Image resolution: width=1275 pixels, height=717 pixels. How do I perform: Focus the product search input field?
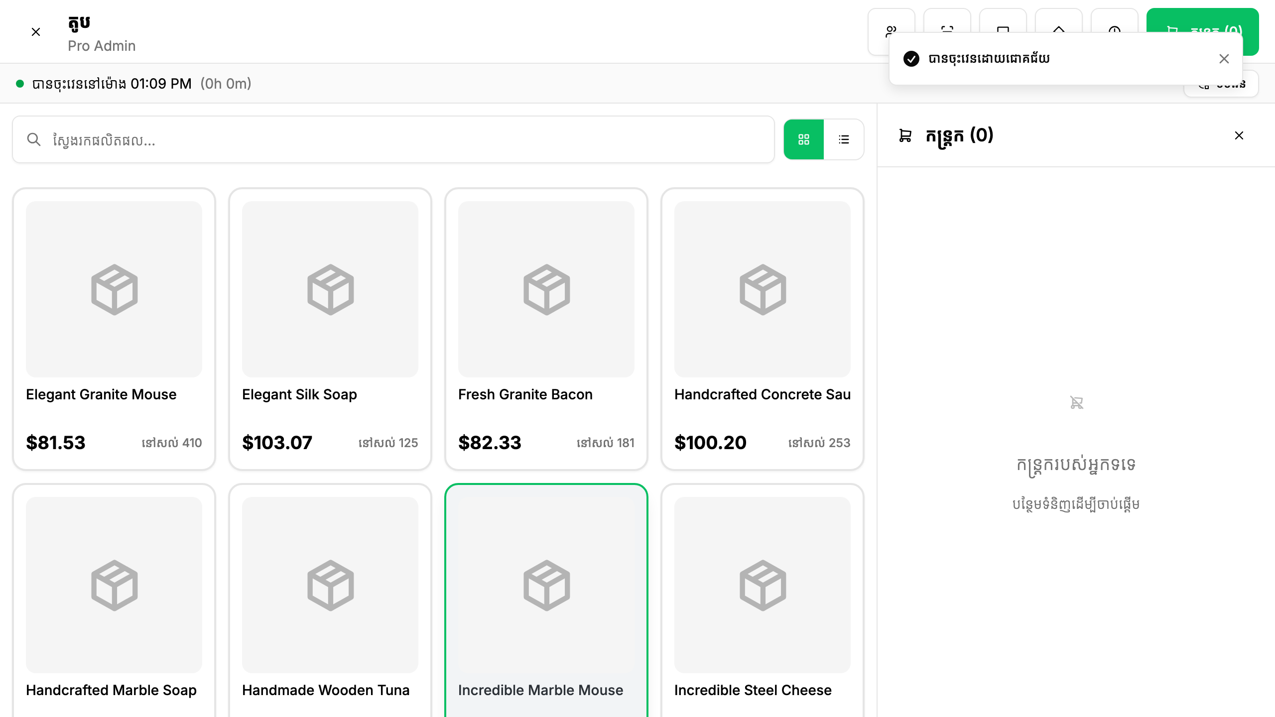393,139
